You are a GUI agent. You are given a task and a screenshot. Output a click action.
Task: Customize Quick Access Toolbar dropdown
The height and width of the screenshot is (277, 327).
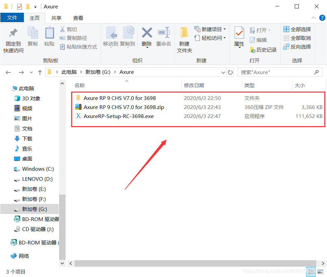(36, 7)
